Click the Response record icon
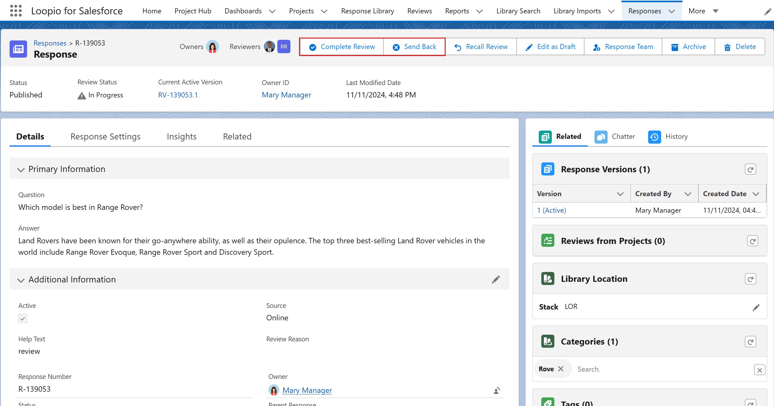774x406 pixels. [18, 49]
